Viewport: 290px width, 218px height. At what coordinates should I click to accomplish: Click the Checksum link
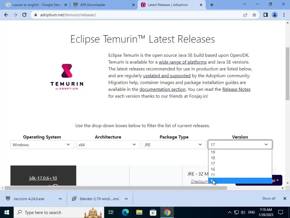199,181
